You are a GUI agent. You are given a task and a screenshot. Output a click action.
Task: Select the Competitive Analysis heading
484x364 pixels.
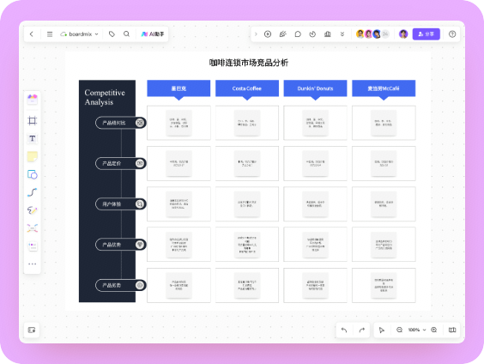pos(105,97)
